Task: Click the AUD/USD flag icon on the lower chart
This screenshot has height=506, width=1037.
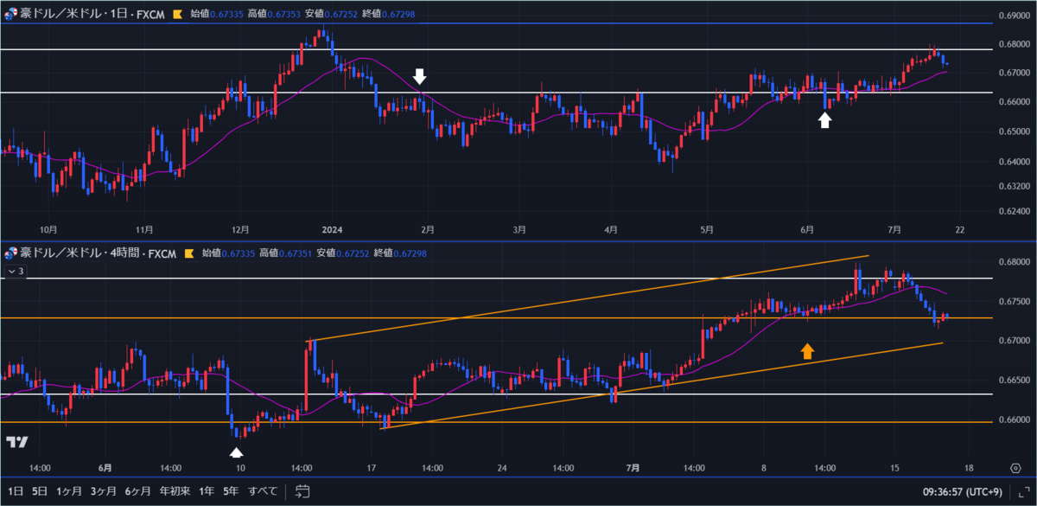Action: tap(11, 253)
